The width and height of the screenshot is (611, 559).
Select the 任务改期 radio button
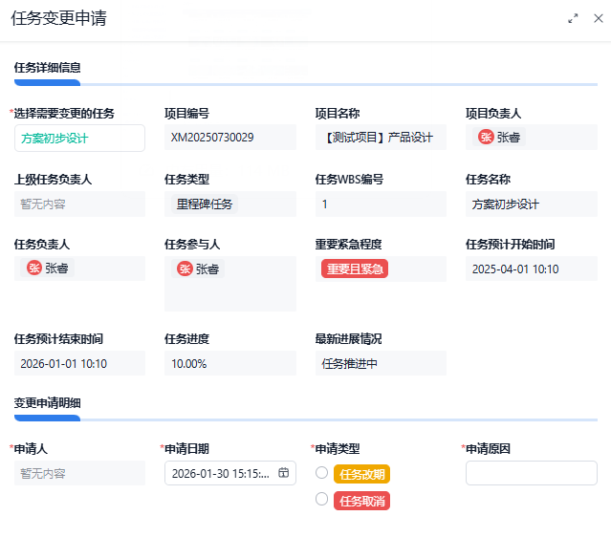(x=321, y=472)
